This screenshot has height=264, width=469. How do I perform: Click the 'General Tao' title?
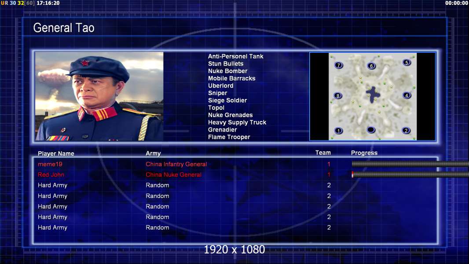(64, 28)
